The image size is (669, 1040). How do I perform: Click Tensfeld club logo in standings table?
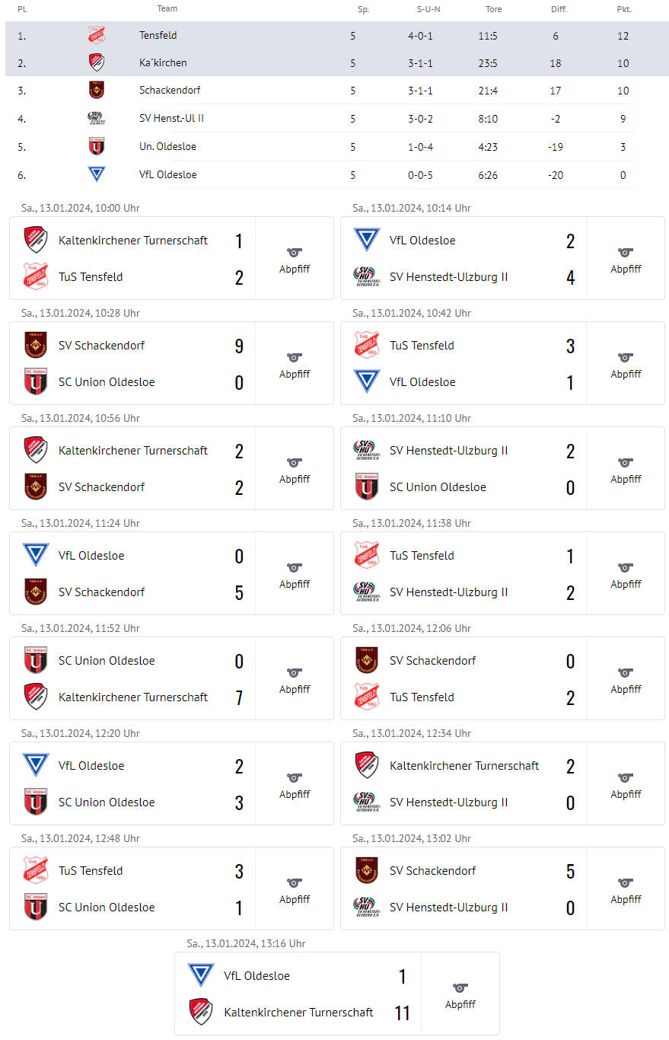(97, 35)
